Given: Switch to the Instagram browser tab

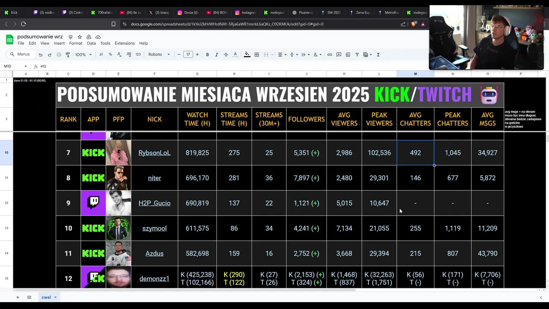Looking at the screenshot, I should pos(245,12).
